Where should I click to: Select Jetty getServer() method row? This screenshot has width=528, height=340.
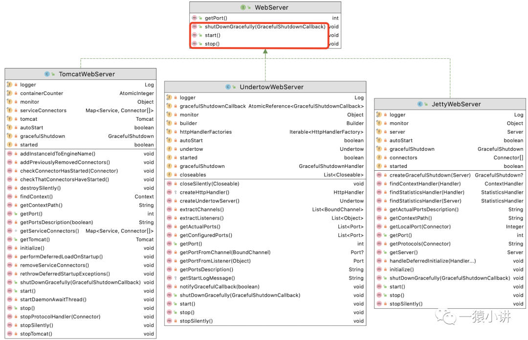coord(450,252)
